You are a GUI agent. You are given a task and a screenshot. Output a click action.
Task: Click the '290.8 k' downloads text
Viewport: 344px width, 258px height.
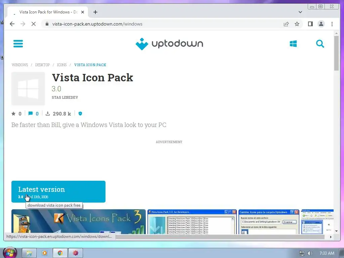tap(62, 114)
